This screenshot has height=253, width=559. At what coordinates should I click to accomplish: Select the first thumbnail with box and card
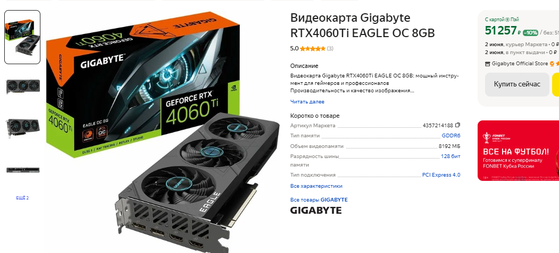click(22, 37)
